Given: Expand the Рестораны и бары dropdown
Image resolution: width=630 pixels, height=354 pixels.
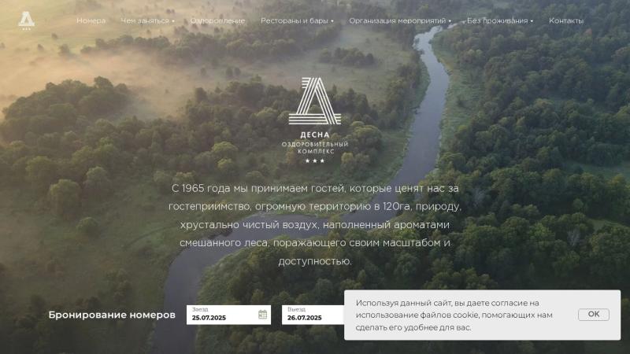Looking at the screenshot, I should [297, 20].
